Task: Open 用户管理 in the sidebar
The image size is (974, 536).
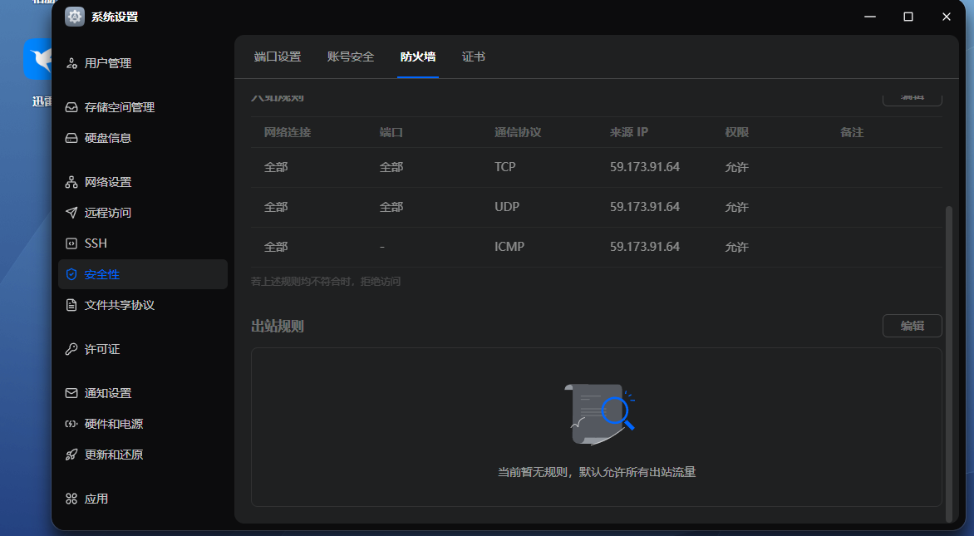Action: [143, 63]
